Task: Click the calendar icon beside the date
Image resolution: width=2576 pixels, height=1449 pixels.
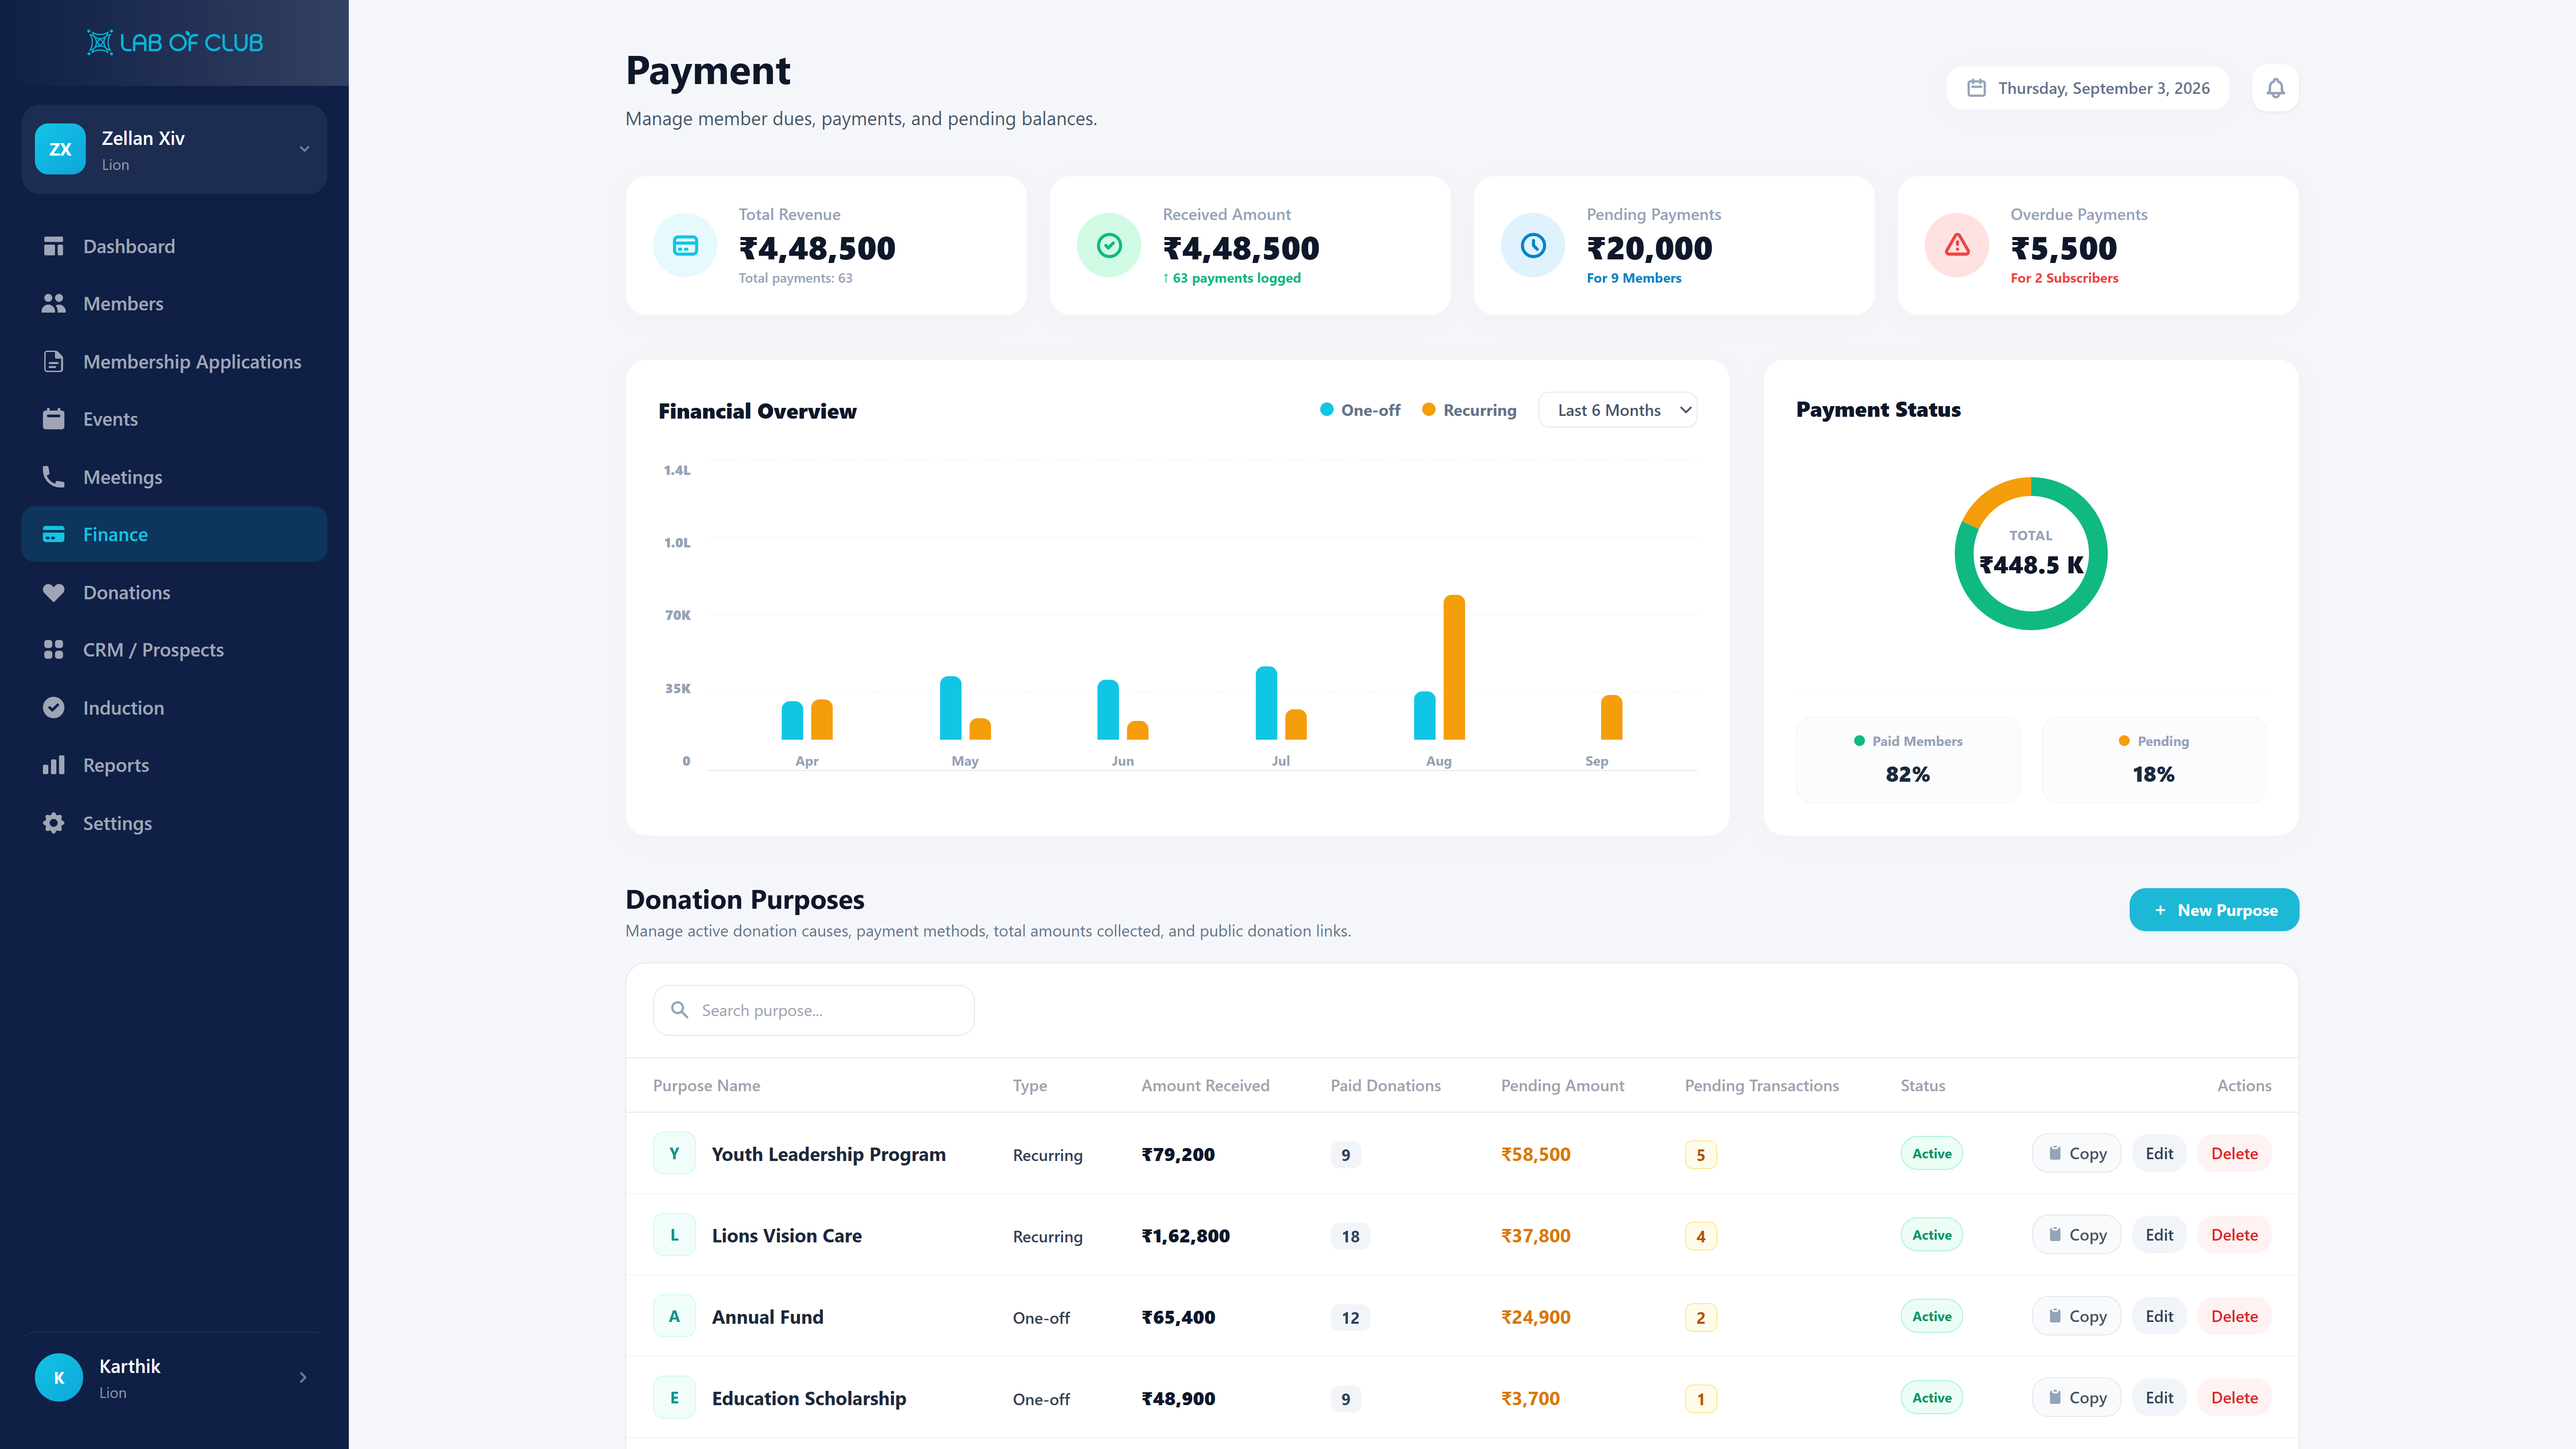Action: tap(1976, 88)
